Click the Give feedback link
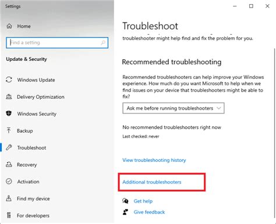This screenshot has width=276, height=224. 149,212
